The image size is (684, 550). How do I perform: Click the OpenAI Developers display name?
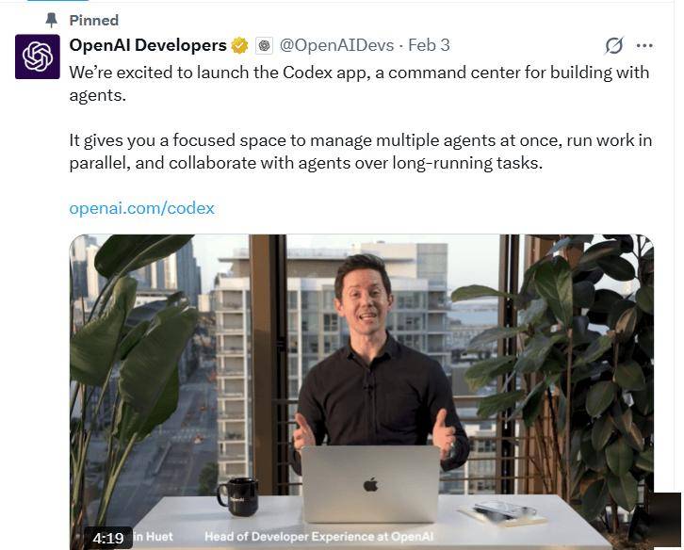pyautogui.click(x=148, y=45)
